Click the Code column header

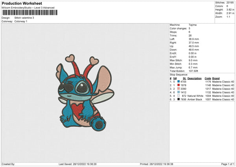click(x=208, y=78)
